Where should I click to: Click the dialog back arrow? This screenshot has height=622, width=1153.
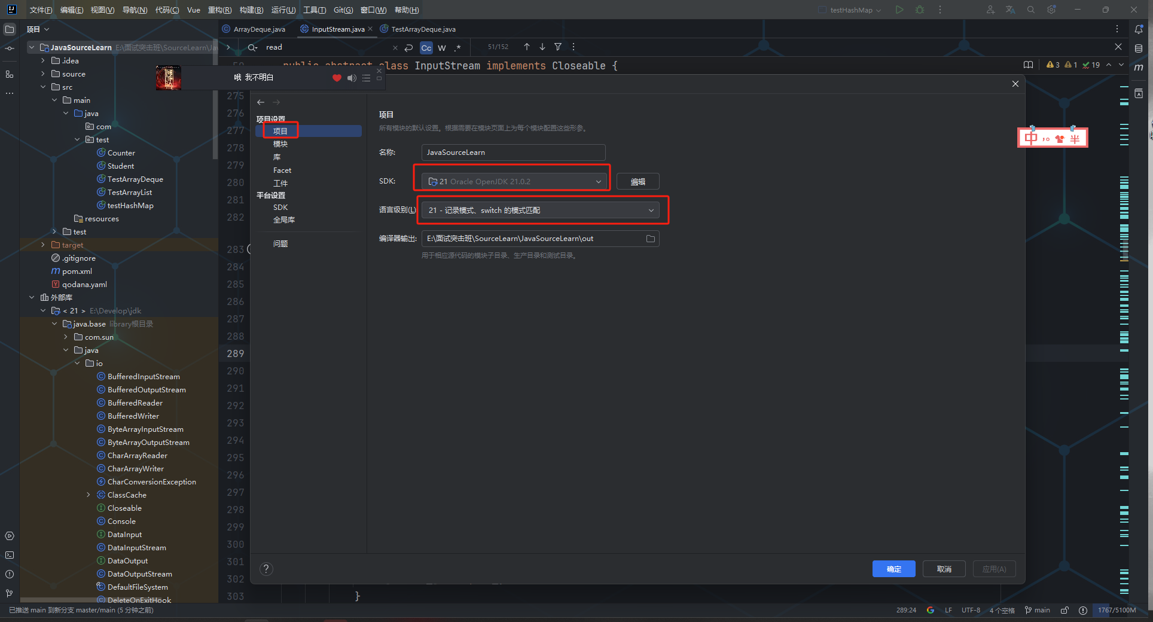click(261, 102)
